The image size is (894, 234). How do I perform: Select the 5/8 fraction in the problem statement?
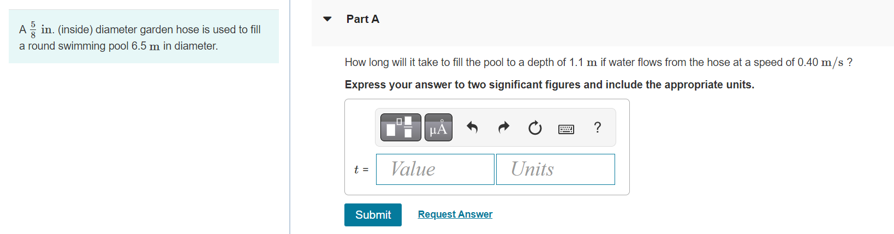click(33, 30)
